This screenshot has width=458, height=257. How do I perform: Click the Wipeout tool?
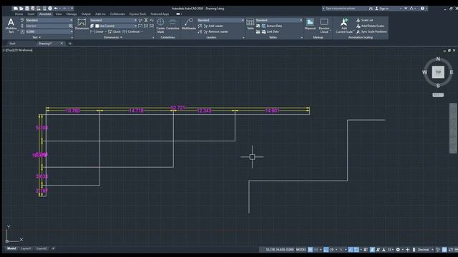pyautogui.click(x=310, y=24)
